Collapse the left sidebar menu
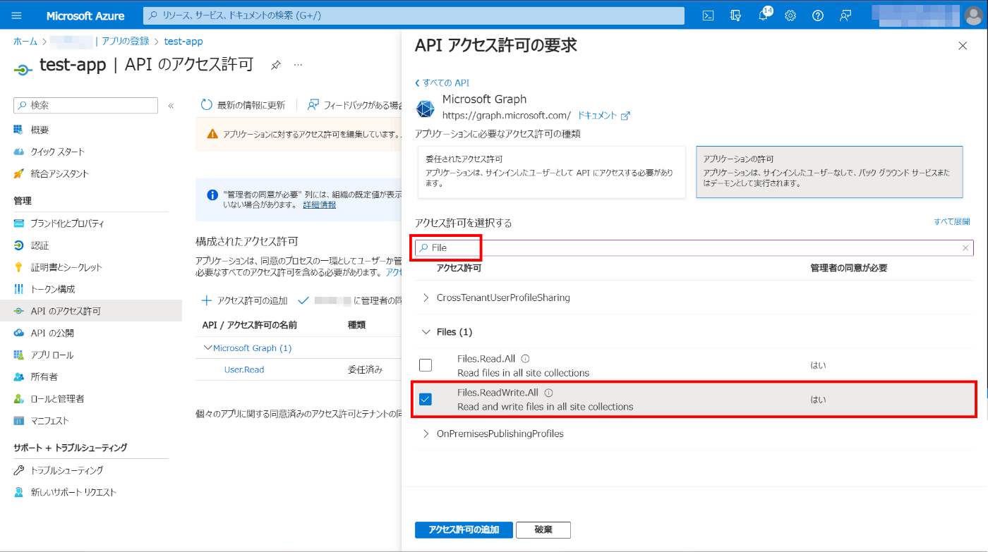Image resolution: width=988 pixels, height=552 pixels. pos(171,106)
